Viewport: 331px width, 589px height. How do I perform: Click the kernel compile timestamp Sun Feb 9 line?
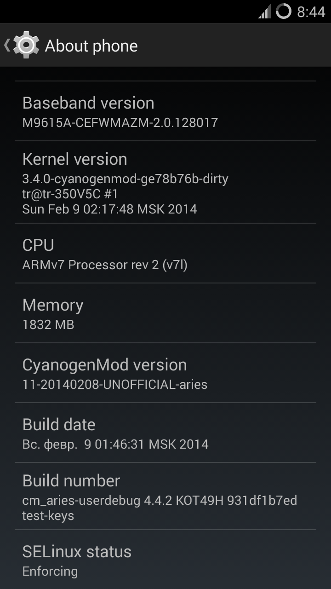tap(109, 209)
